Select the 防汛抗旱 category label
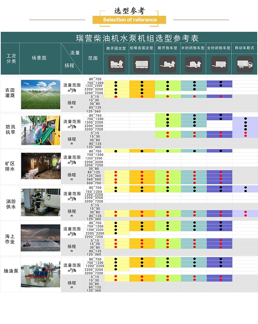Screen dimensions: 258x324 10,129
